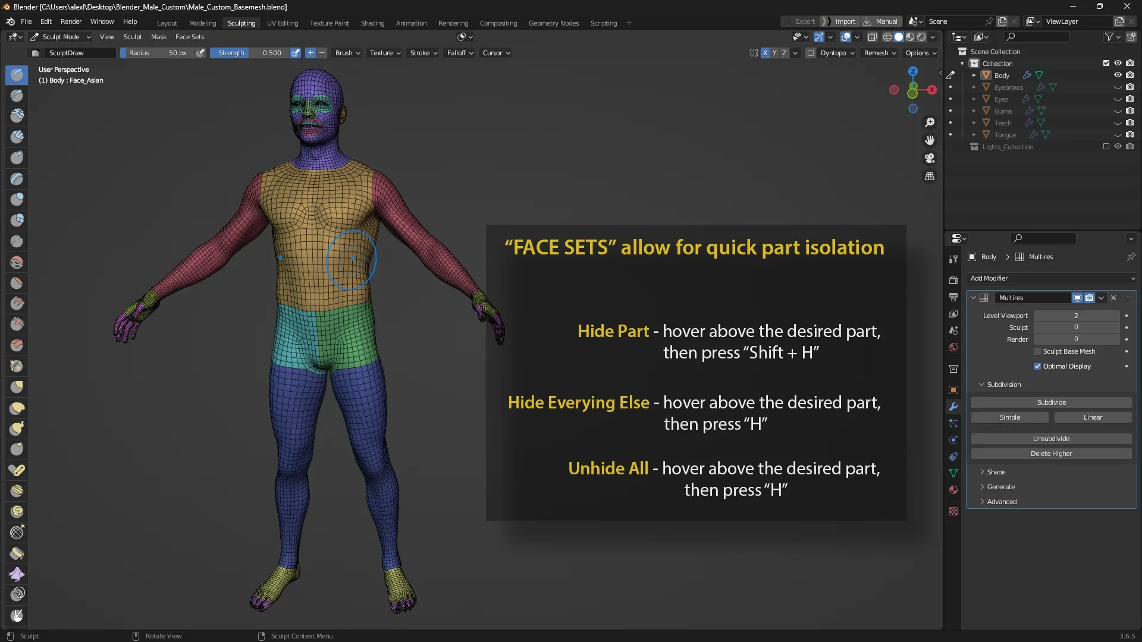The image size is (1142, 642).
Task: Uncheck the Optimal Display checkbox
Action: tap(1037, 366)
